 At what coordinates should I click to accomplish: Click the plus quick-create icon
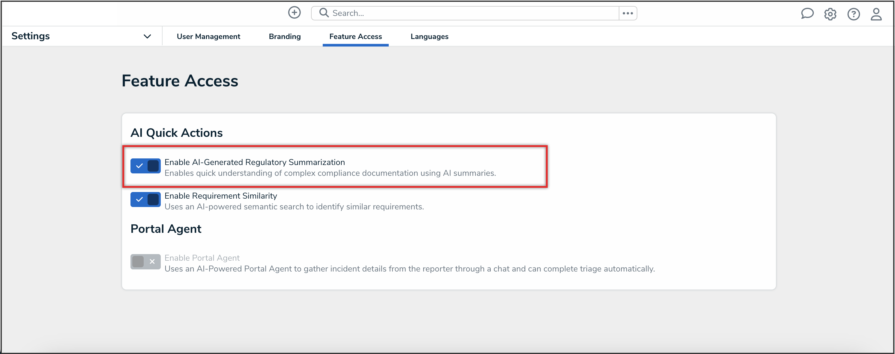point(294,13)
